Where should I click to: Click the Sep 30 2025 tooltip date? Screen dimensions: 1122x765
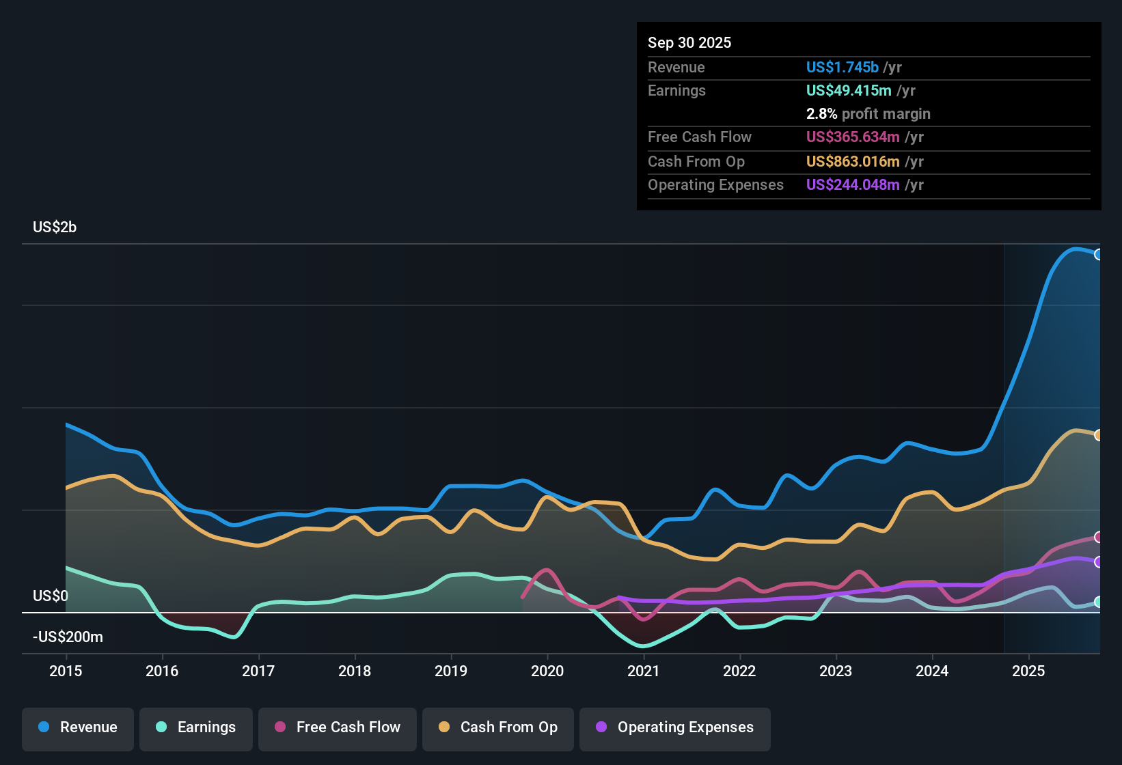[x=689, y=43]
